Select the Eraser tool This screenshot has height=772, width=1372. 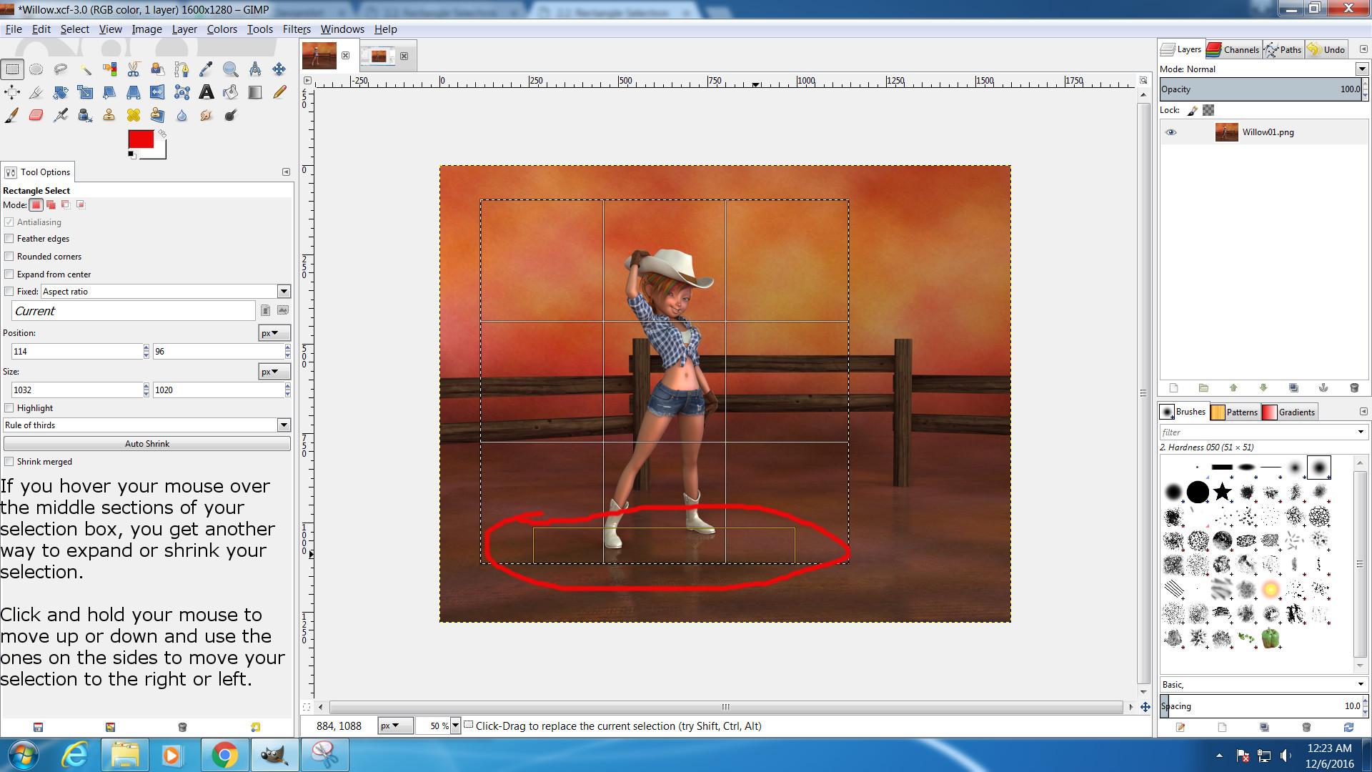pyautogui.click(x=36, y=115)
